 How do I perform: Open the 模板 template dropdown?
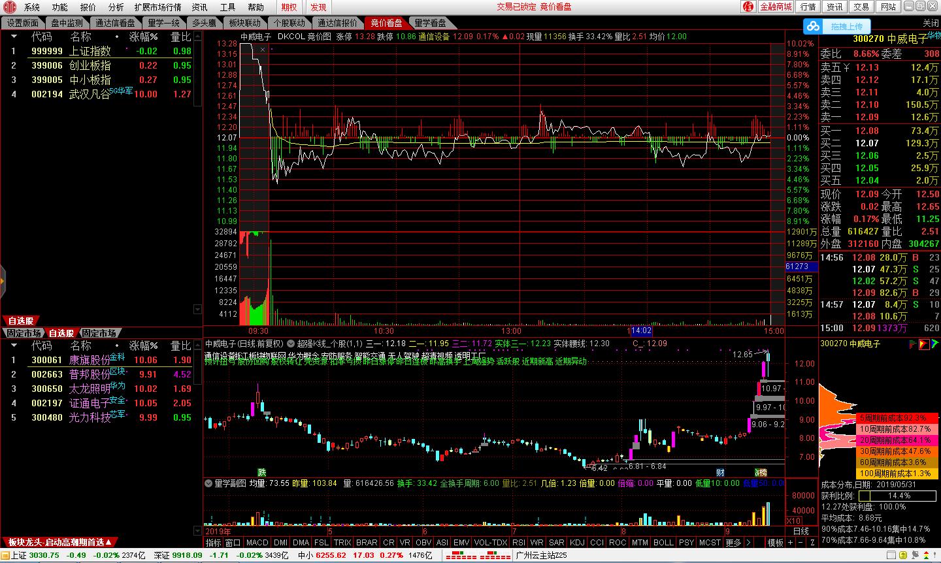coord(776,543)
